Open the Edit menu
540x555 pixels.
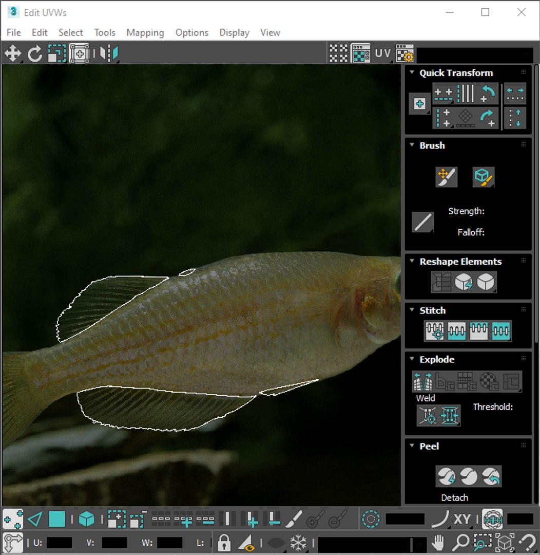coord(40,32)
